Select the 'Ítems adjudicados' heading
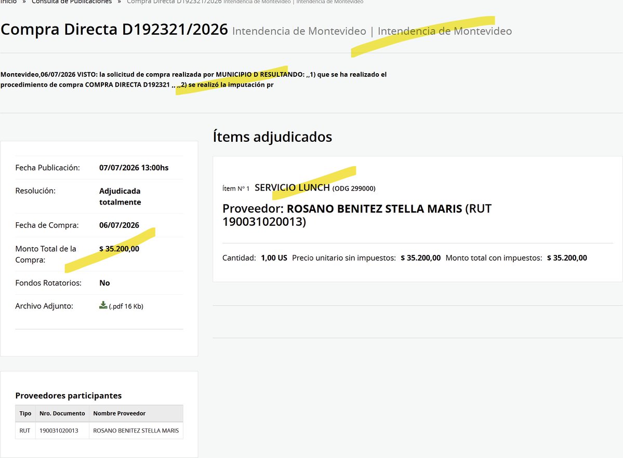The width and height of the screenshot is (623, 458). point(273,137)
